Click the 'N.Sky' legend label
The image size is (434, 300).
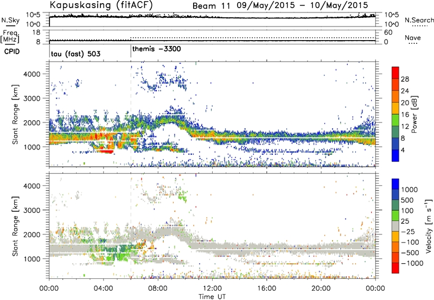pos(10,21)
